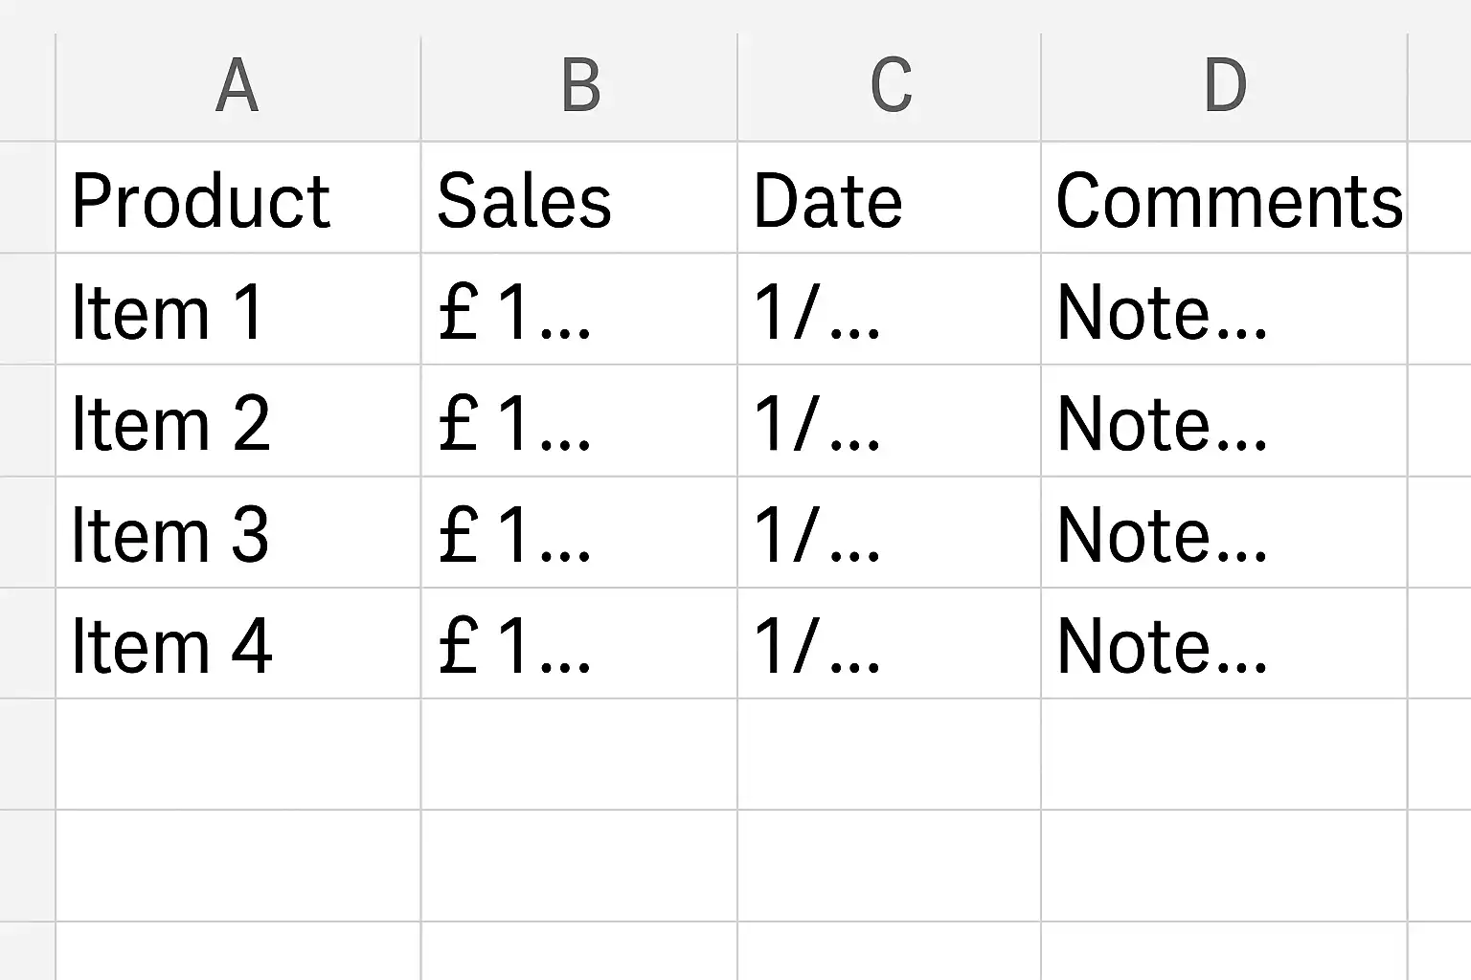The image size is (1471, 980).
Task: Click the empty cell below Item 4
Action: tap(238, 754)
